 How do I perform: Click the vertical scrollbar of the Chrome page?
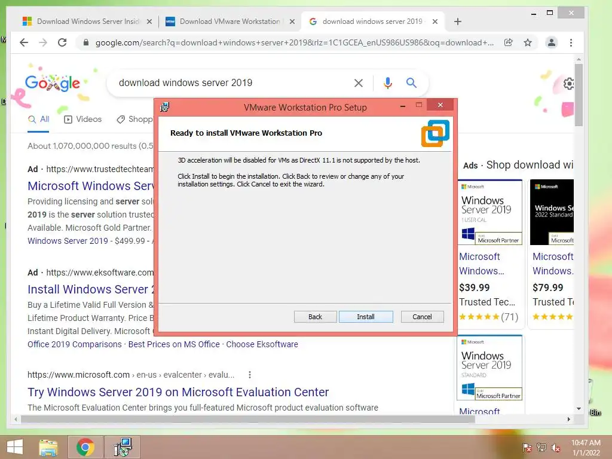coord(579,95)
